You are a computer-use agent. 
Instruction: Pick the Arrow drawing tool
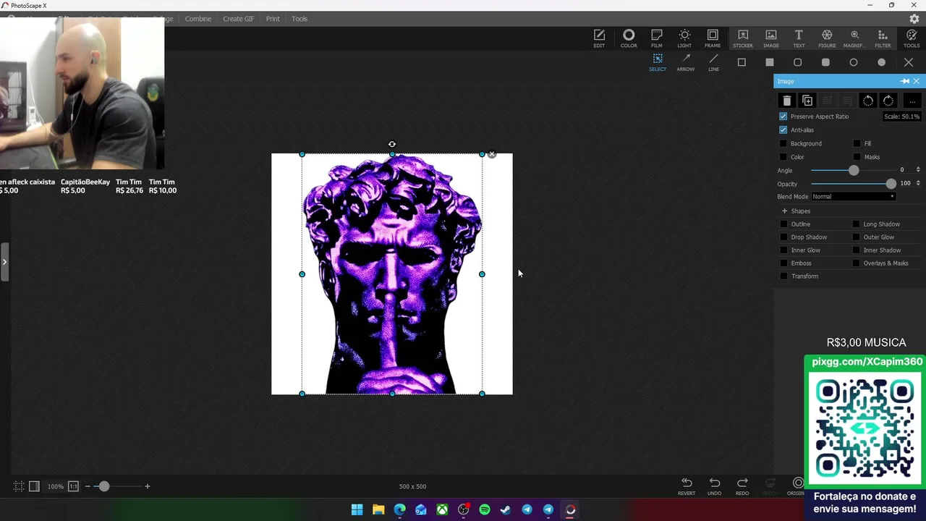coord(686,62)
